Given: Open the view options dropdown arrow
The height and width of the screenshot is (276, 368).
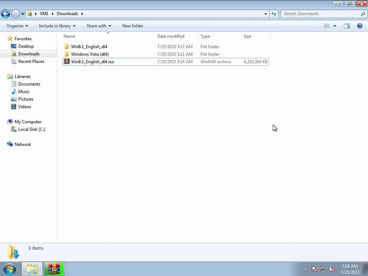Looking at the screenshot, I should coord(335,26).
